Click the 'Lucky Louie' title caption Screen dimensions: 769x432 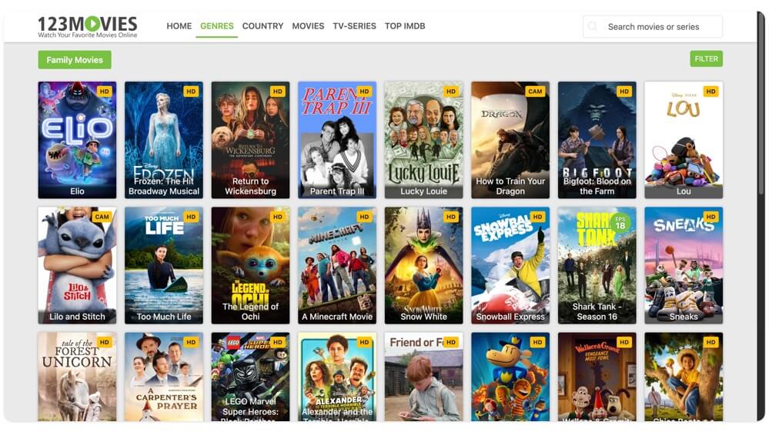423,191
